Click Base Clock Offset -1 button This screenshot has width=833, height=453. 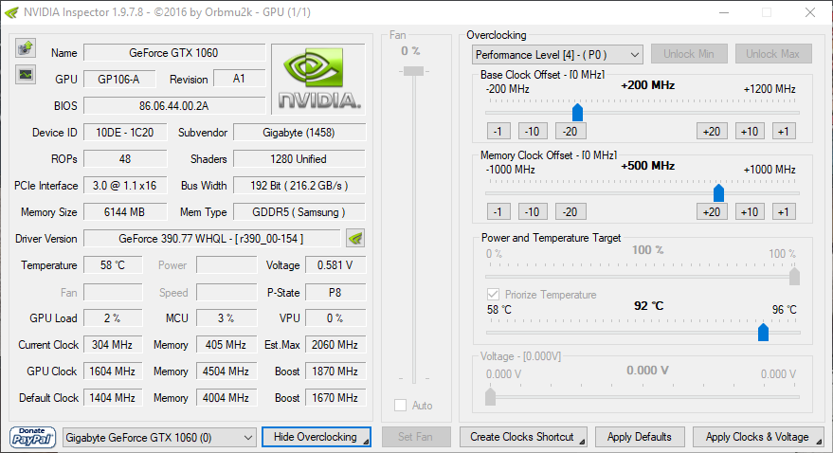(498, 131)
